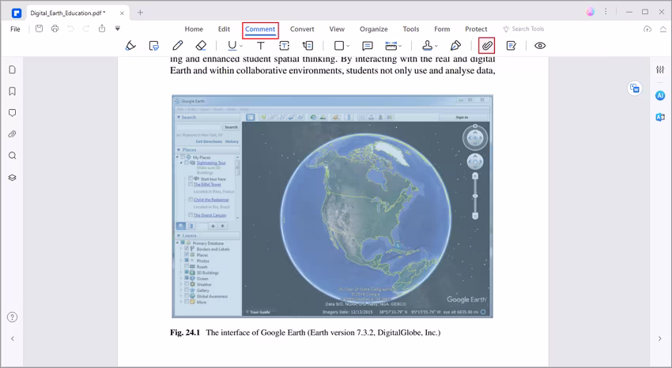Select the Comment tab

(260, 29)
